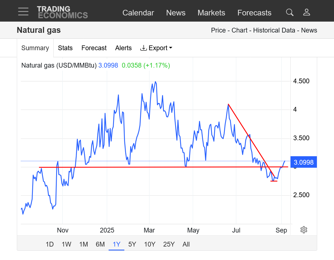The width and height of the screenshot is (334, 260).
Task: Switch to the Stats tab
Action: coord(65,48)
